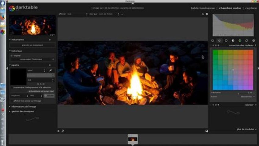Open the basic modules group (circle icon)
The width and height of the screenshot is (259, 146).
[226, 40]
